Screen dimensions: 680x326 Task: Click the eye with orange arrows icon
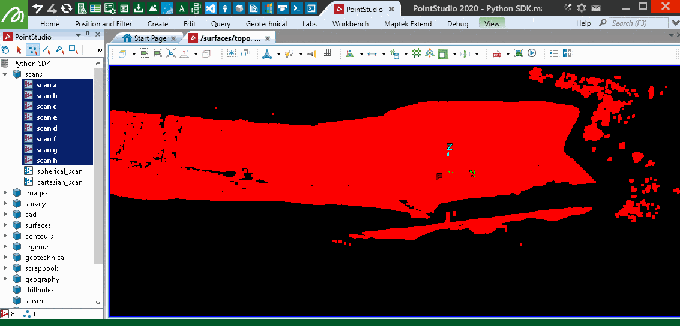[429, 53]
